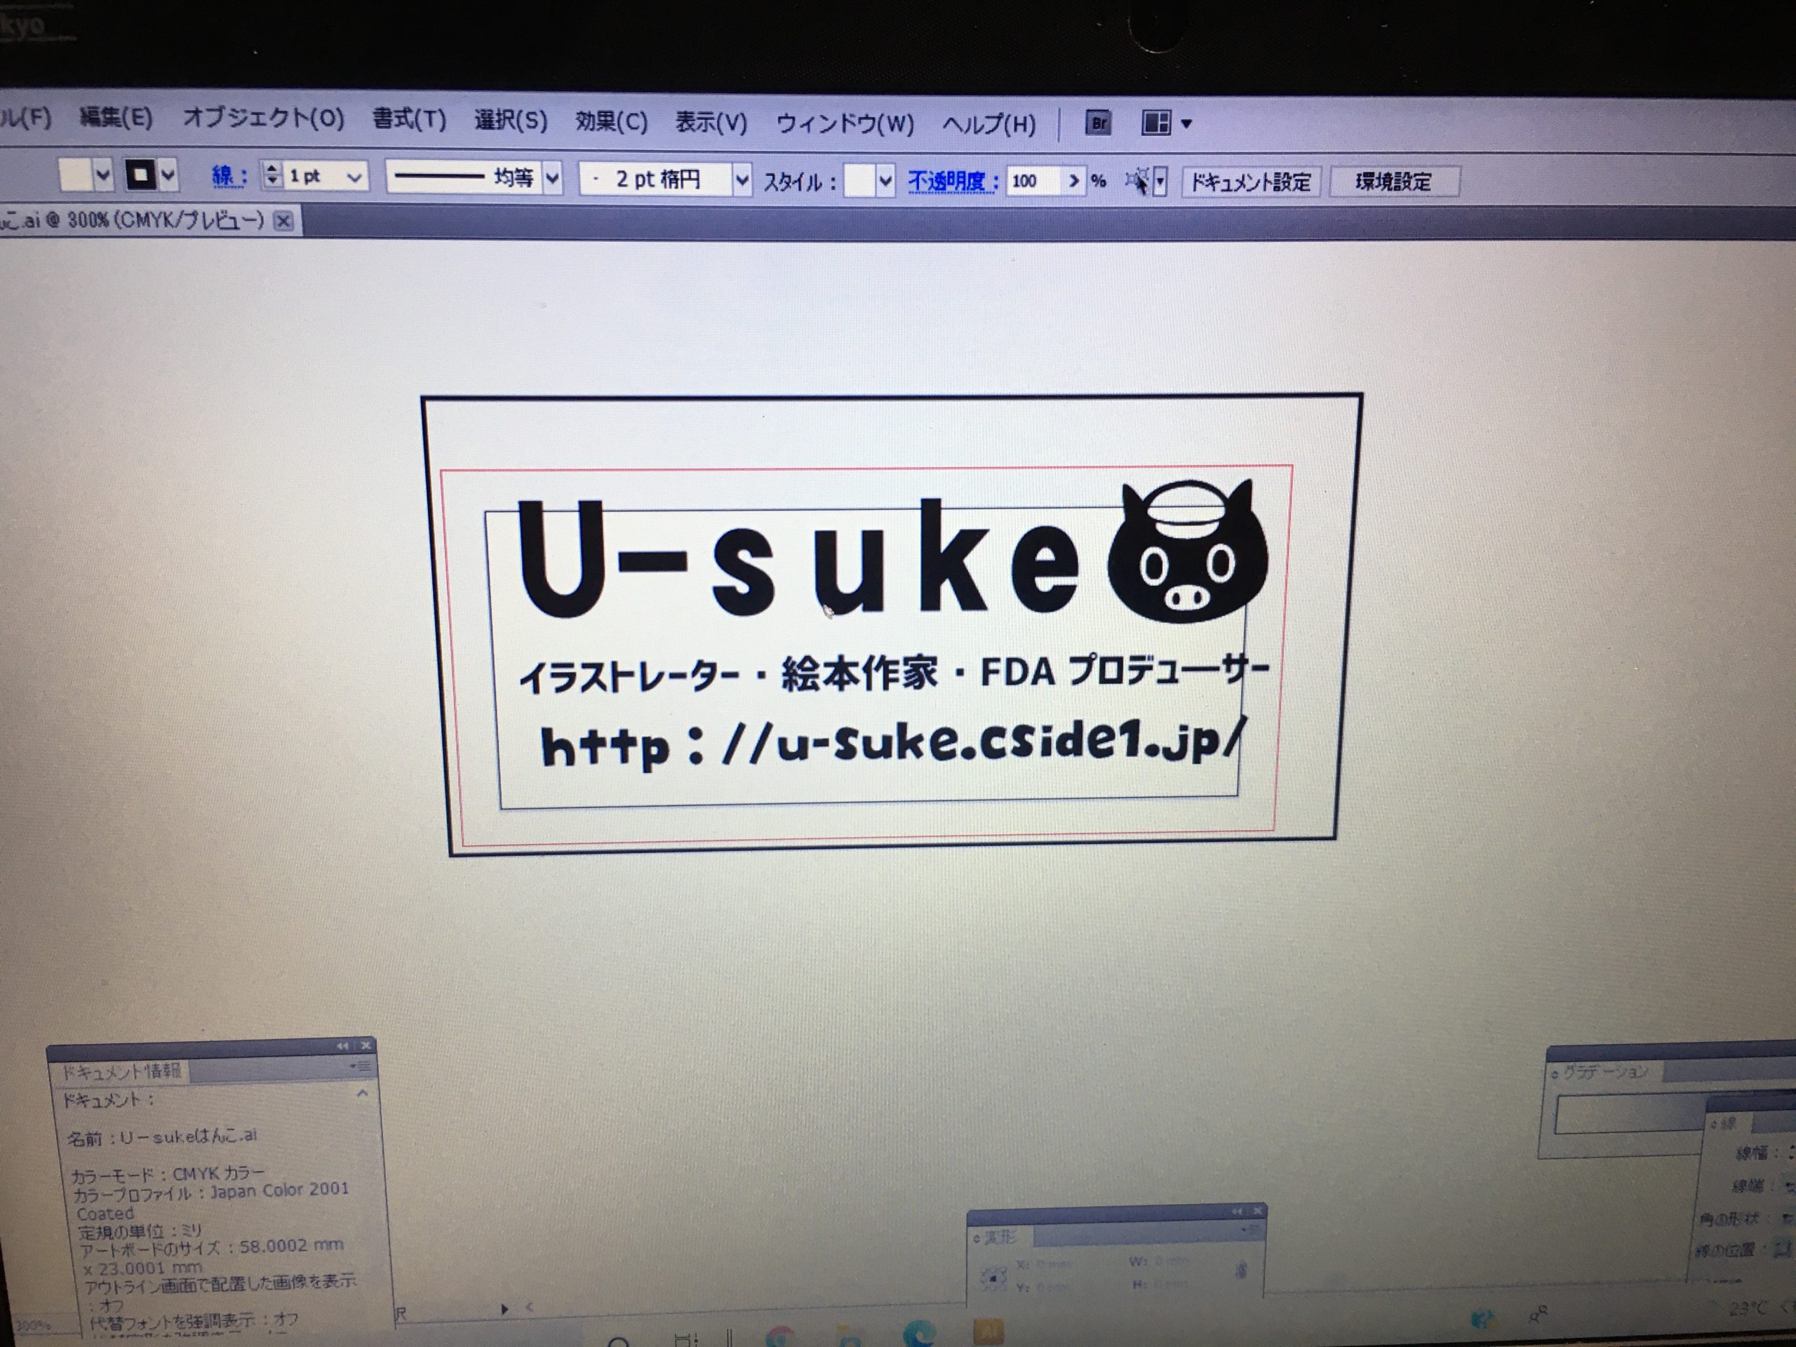Image resolution: width=1796 pixels, height=1347 pixels.
Task: Open the 選択(S) menu
Action: click(x=511, y=121)
